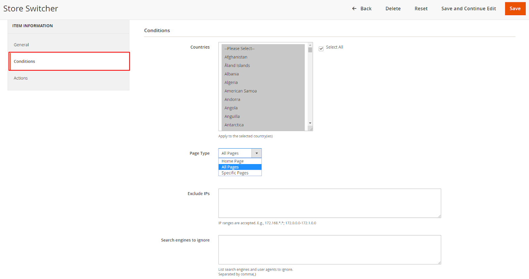Image resolution: width=529 pixels, height=279 pixels.
Task: Click the Countries list resize handle
Action: [x=311, y=129]
